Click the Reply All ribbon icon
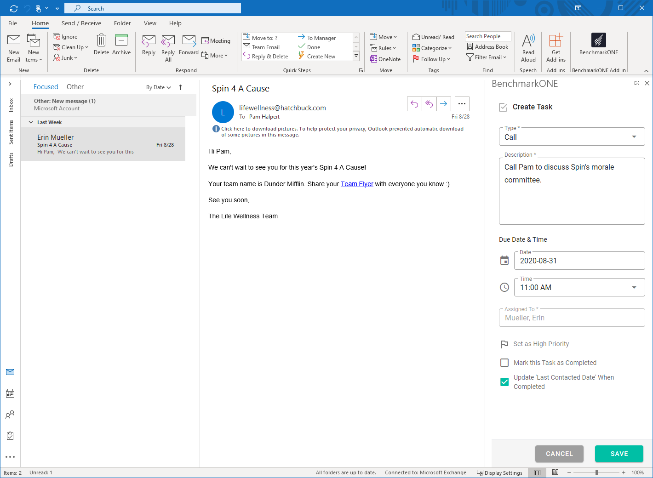 168,48
